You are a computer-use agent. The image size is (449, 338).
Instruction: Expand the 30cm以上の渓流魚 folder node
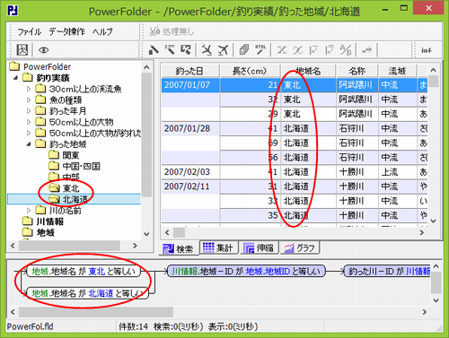click(29, 89)
